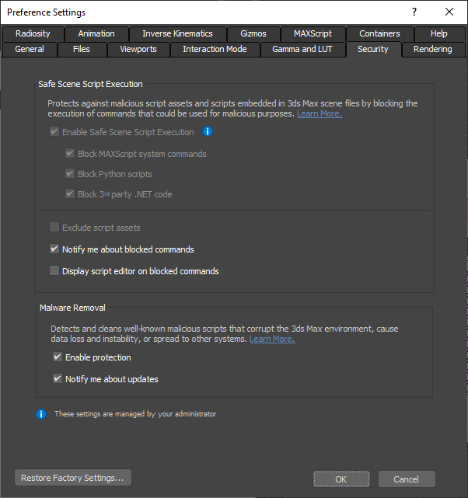Select the Inverse Kinematics tab
The width and height of the screenshot is (468, 498).
[177, 33]
